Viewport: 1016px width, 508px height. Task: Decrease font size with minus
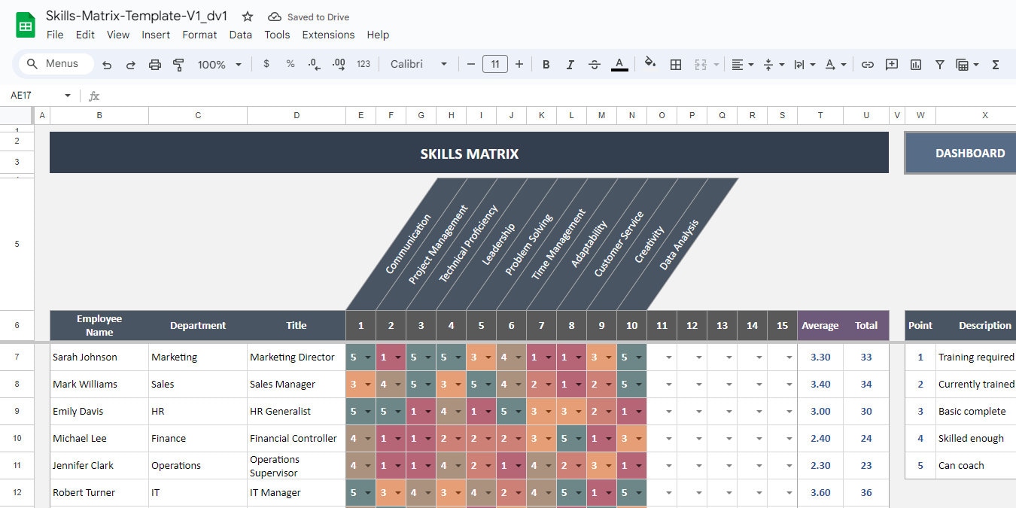point(471,65)
